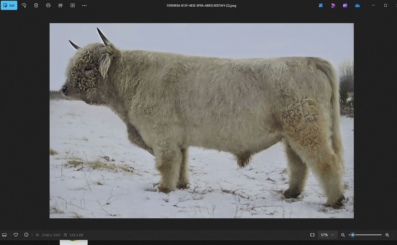The image size is (397, 245).
Task: Mark photo as favorite with heart
Action: [x=16, y=235]
